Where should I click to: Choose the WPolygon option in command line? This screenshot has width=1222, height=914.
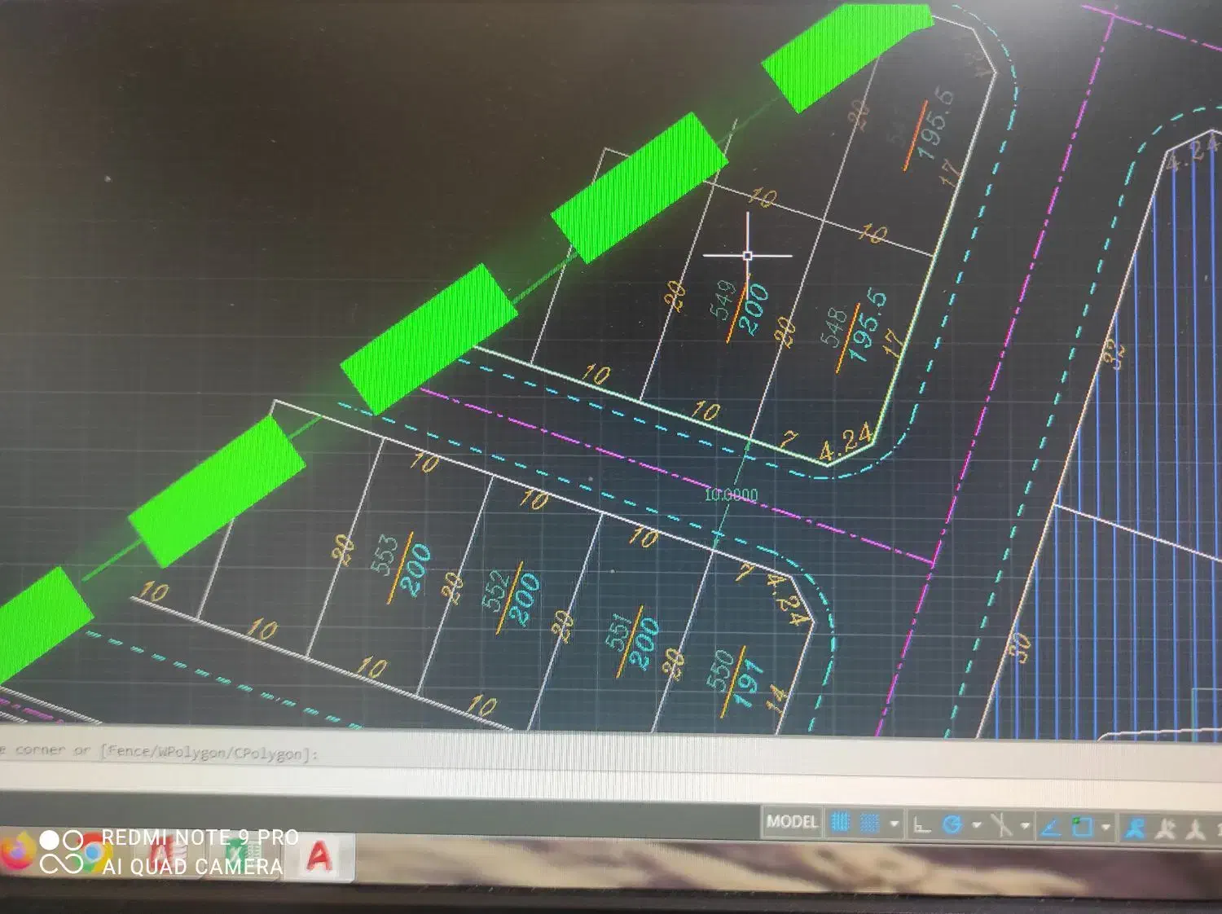[x=193, y=752]
